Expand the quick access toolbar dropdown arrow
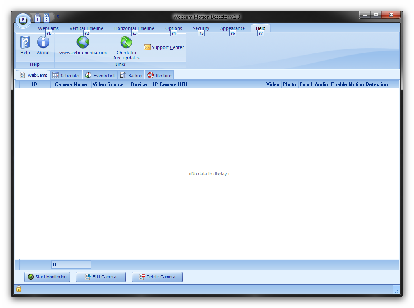 point(58,17)
